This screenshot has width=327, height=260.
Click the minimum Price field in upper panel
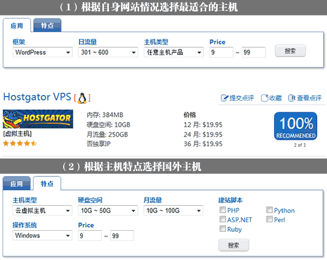pyautogui.click(x=221, y=52)
